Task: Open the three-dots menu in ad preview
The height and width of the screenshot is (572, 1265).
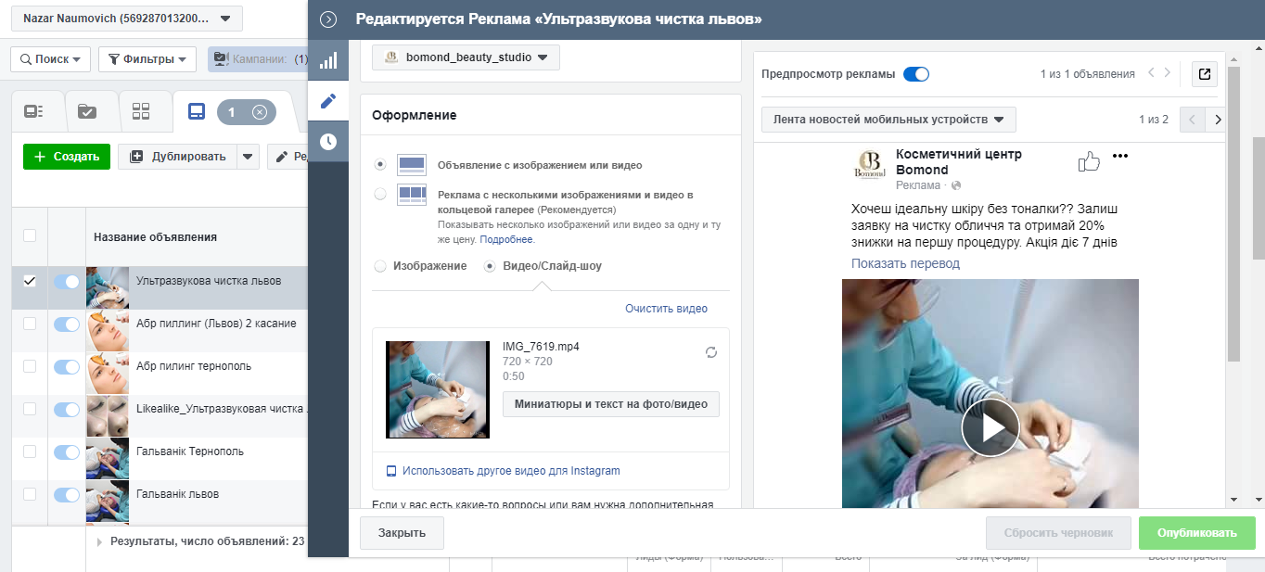Action: [x=1120, y=156]
